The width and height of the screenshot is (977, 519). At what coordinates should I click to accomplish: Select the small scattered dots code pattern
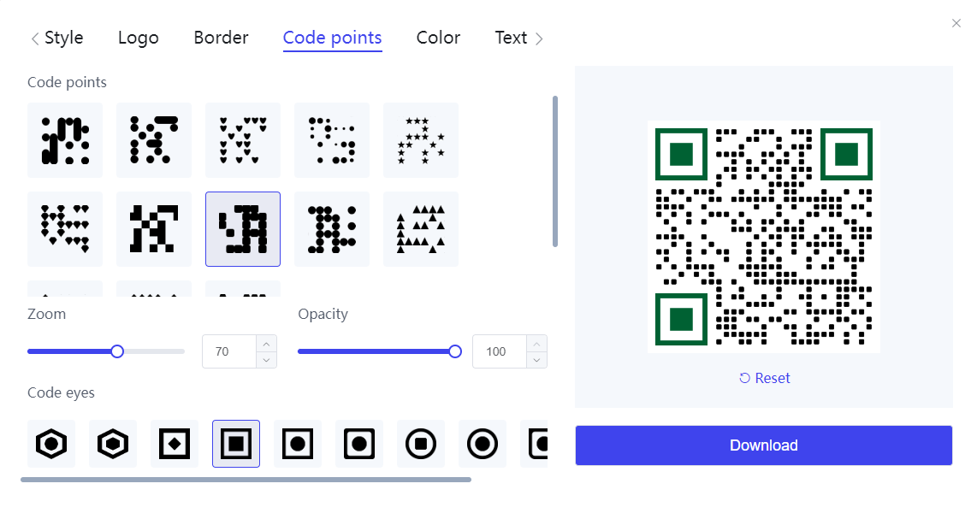click(332, 140)
